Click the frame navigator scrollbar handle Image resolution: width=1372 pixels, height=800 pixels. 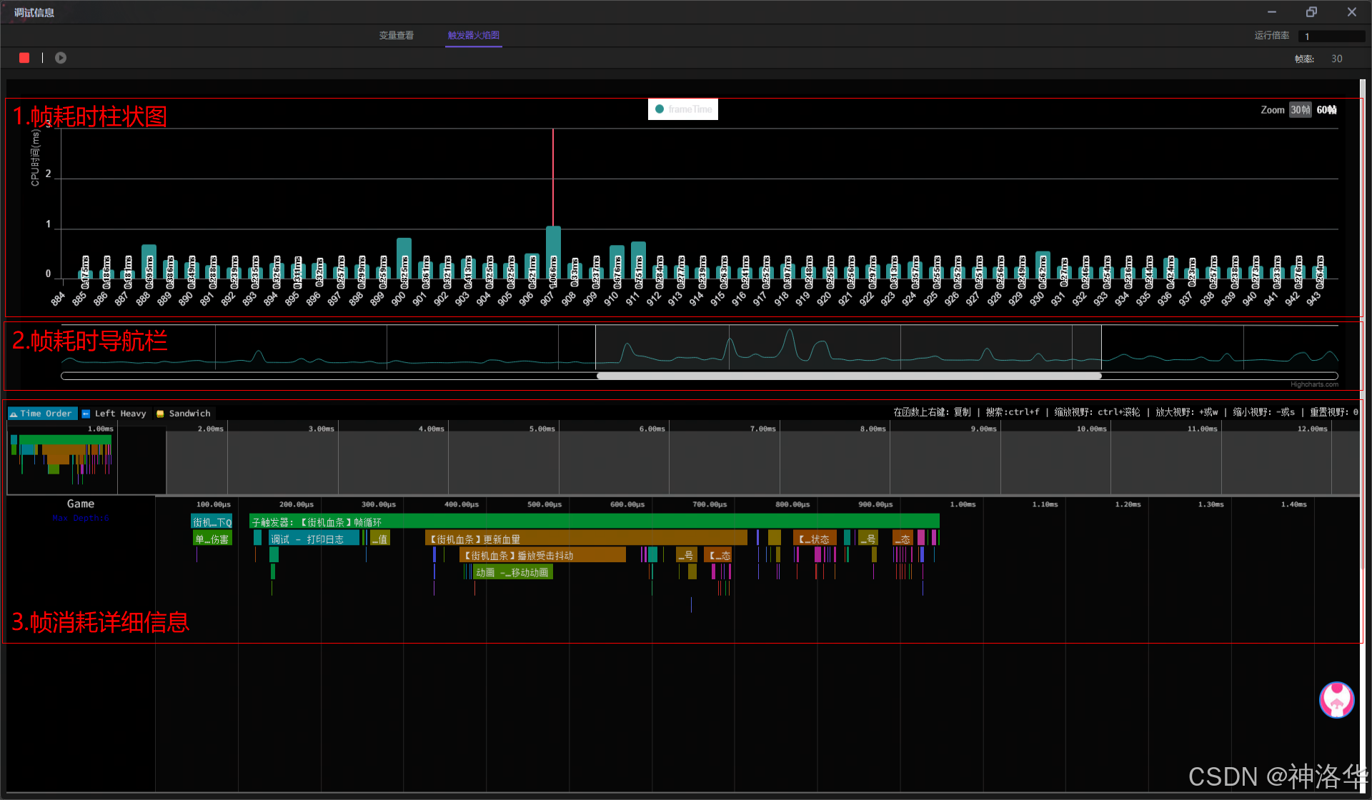tap(848, 376)
